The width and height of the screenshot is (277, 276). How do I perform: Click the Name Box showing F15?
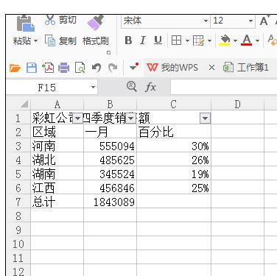tap(46, 88)
